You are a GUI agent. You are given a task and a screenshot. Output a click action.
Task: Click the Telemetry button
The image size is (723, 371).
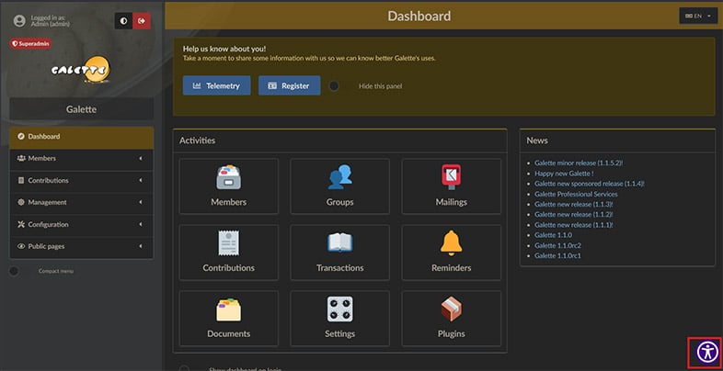(216, 85)
